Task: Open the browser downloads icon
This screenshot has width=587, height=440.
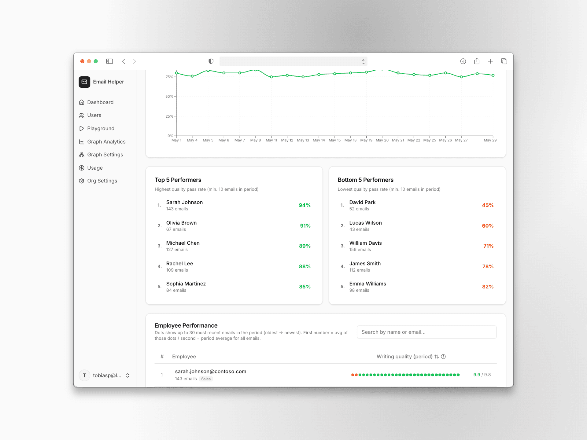Action: 463,61
